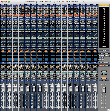Toggle STEREO routing on channel 28
Image resolution: width=110 pixels, height=111 pixels.
(x=70, y=15)
